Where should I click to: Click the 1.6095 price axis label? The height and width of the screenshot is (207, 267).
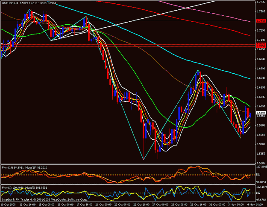[x=261, y=106]
